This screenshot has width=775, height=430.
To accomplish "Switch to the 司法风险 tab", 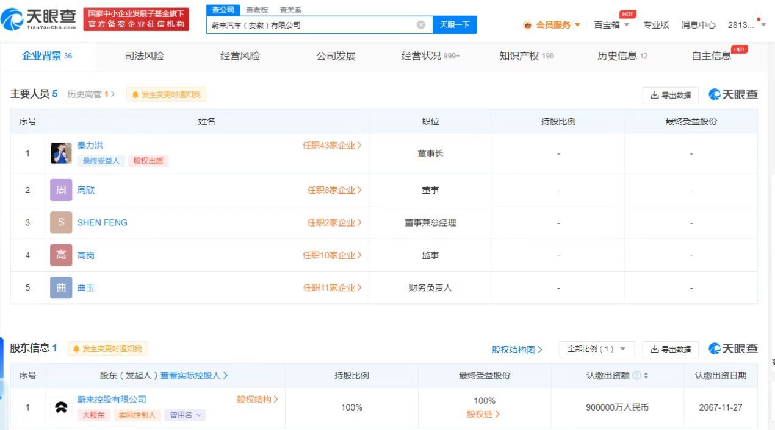I will pyautogui.click(x=145, y=55).
